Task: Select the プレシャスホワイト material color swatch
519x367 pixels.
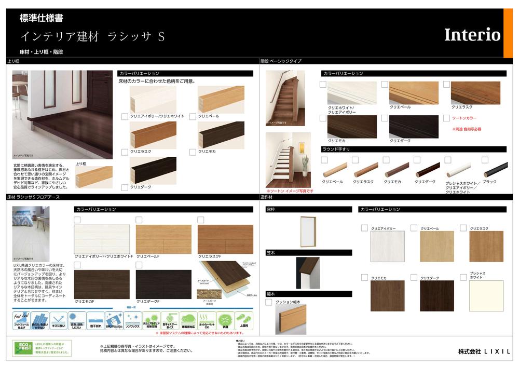Action: coord(487,296)
